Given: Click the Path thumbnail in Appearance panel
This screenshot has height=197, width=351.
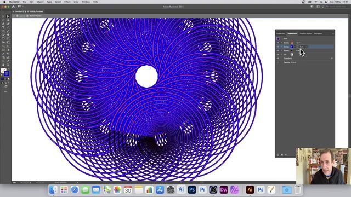Looking at the screenshot, I should 278,39.
